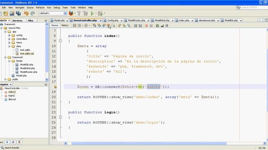Collapse the data folder node
Viewport: 268px width, 150px height.
(9, 46)
